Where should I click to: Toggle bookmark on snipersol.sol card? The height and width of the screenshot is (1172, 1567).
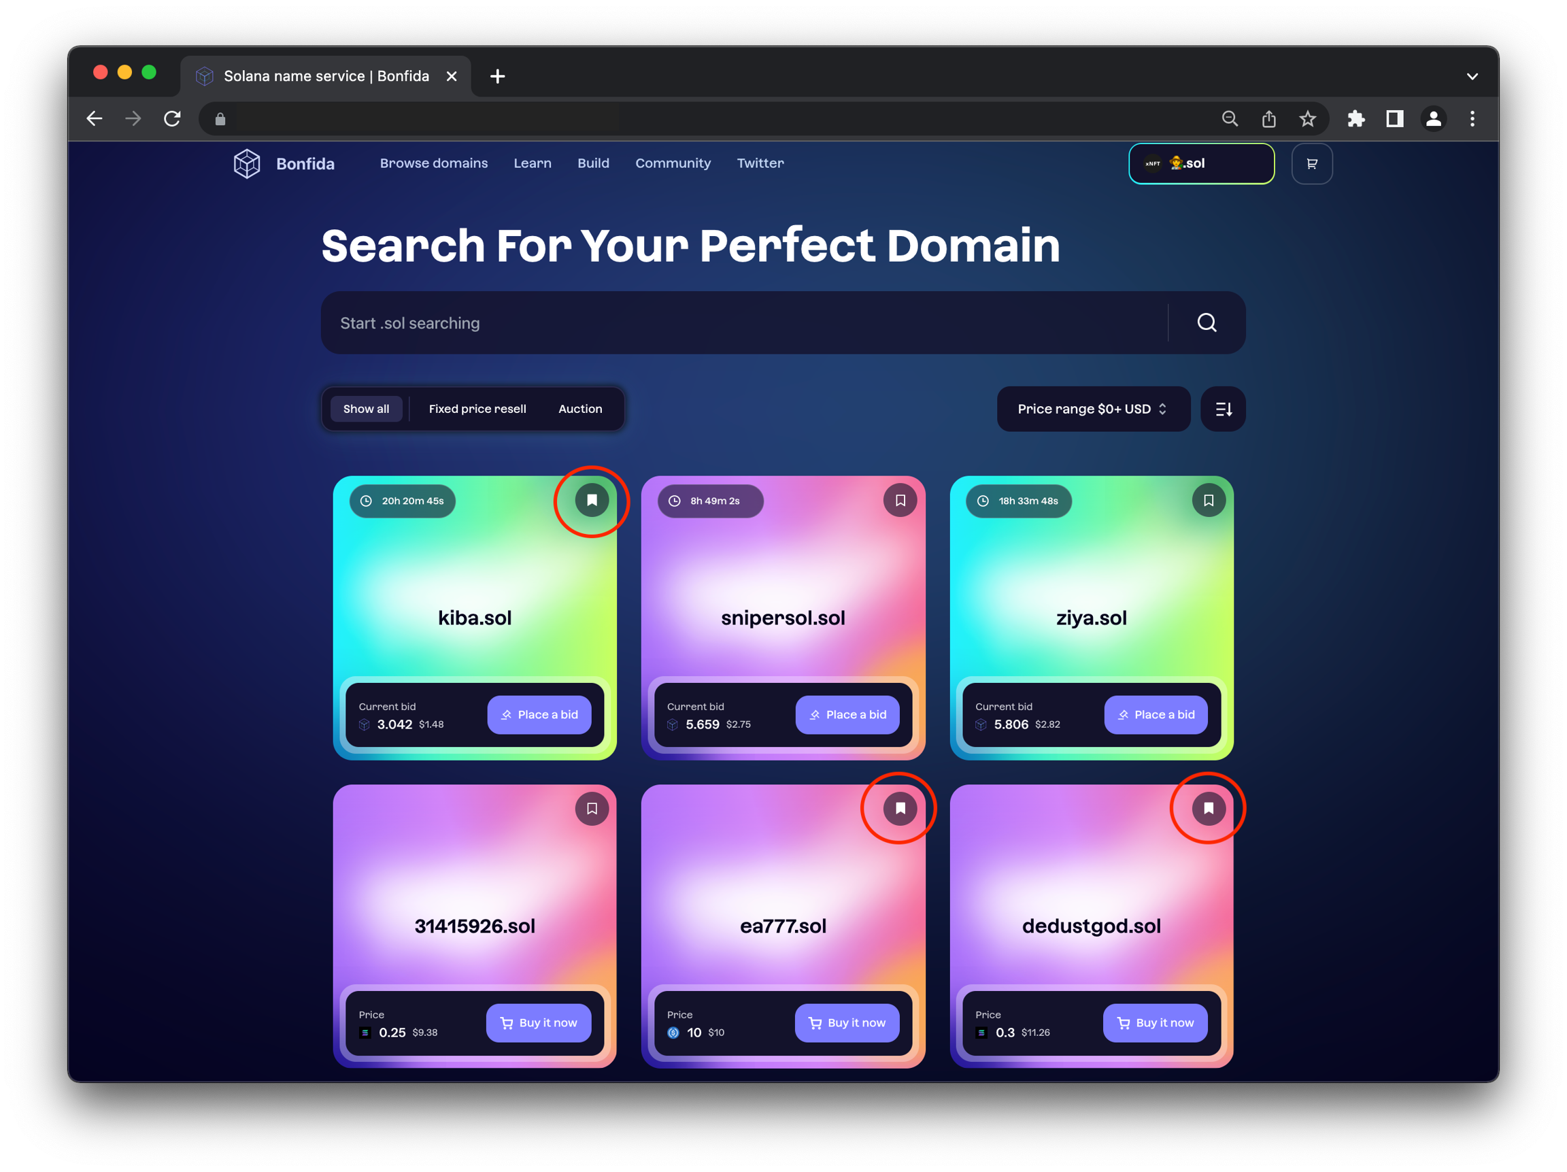point(900,500)
